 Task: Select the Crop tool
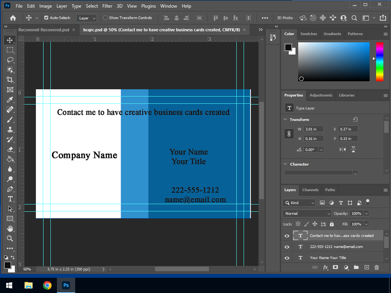[10, 80]
